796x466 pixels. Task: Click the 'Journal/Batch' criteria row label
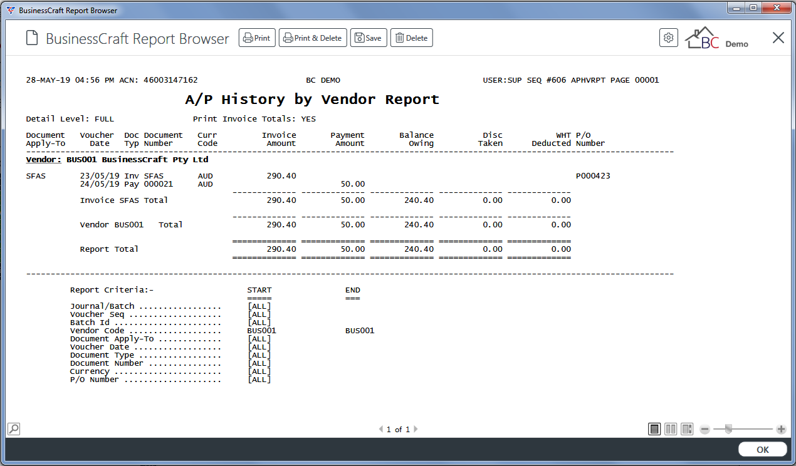pyautogui.click(x=102, y=306)
